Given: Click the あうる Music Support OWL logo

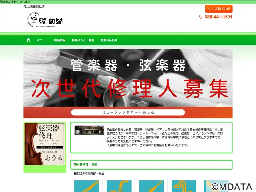Looking at the screenshot, I should click(45, 20).
